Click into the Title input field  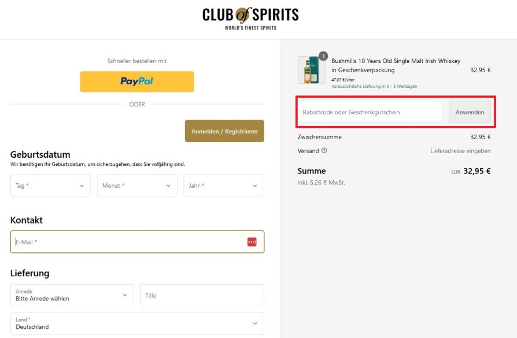point(202,295)
